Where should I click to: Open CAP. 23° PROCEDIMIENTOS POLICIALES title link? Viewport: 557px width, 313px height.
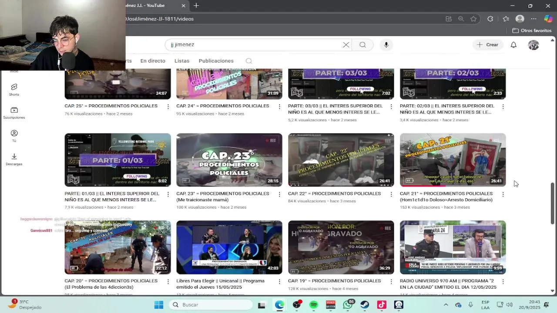(x=223, y=196)
